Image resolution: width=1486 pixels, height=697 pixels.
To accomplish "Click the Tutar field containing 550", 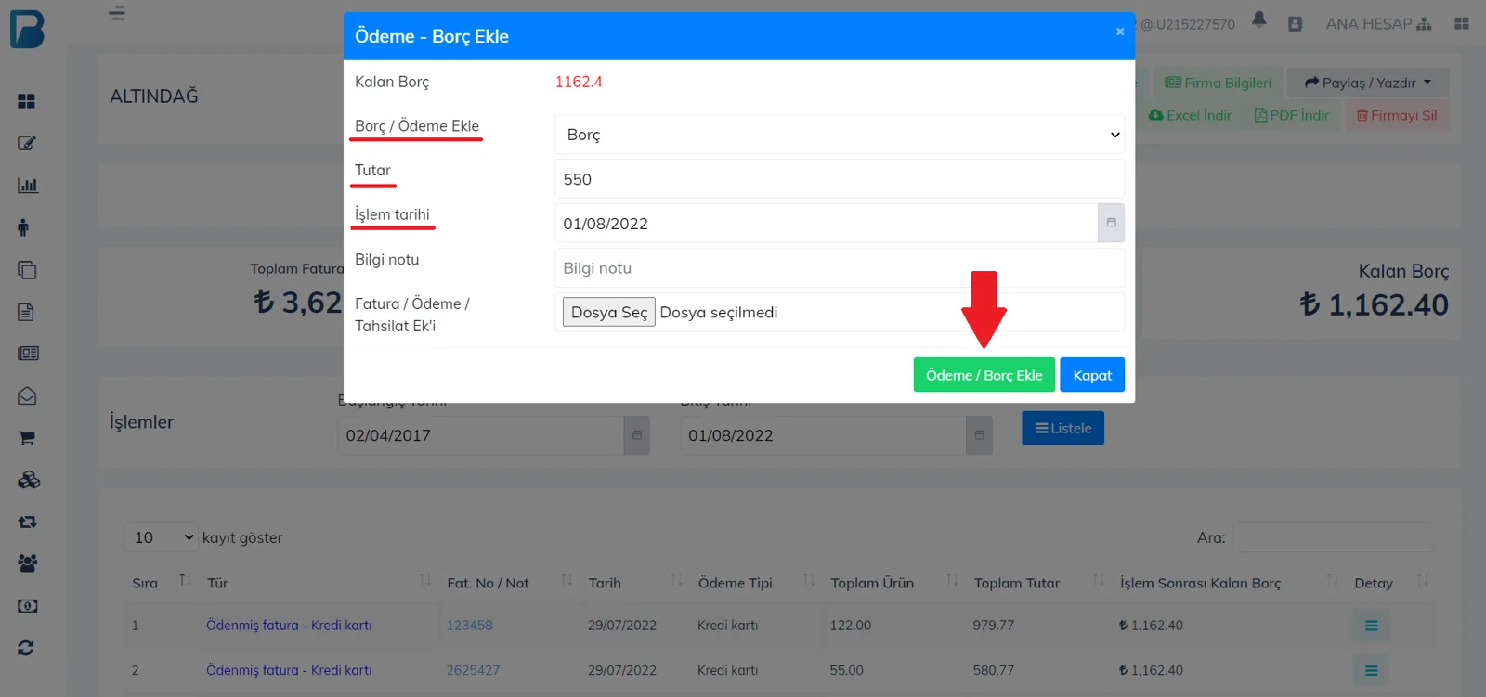I will coord(840,179).
